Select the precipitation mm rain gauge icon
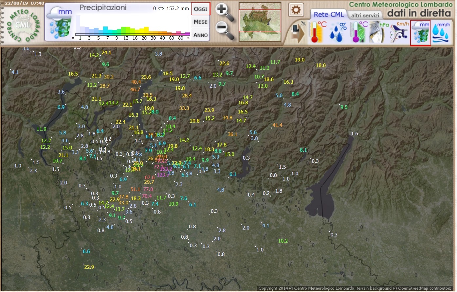Image resolution: width=457 pixels, height=292 pixels. (x=420, y=32)
